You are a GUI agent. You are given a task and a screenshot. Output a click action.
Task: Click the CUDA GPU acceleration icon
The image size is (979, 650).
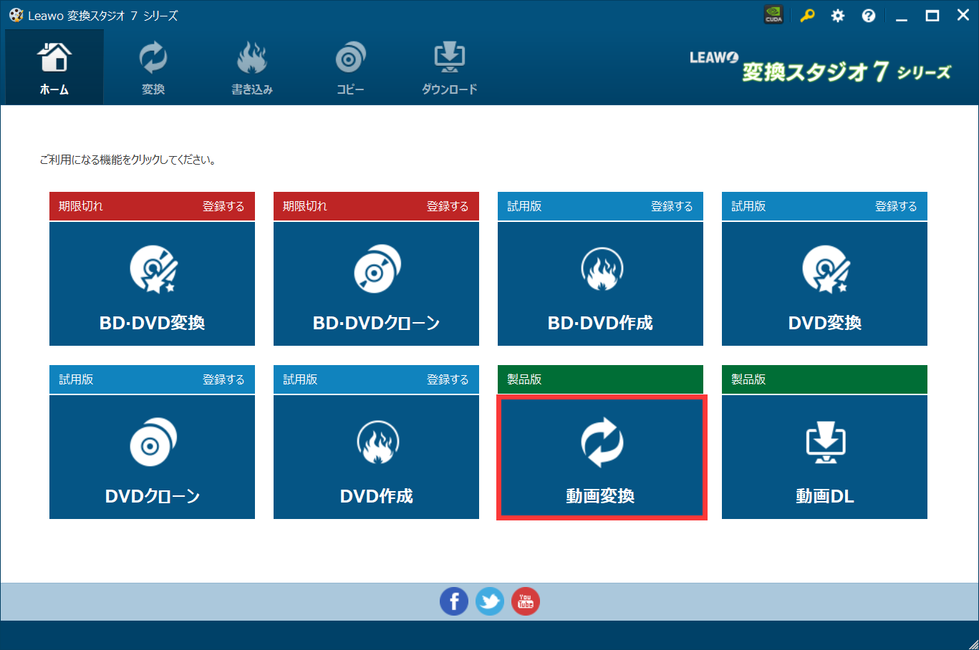(773, 15)
